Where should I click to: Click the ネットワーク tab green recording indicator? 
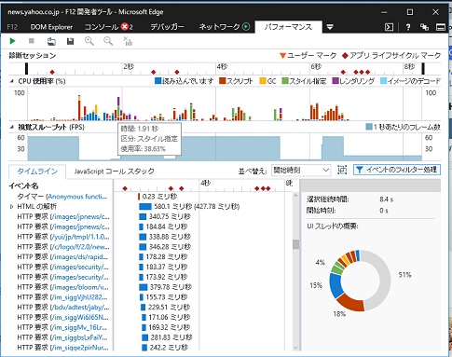coord(246,27)
